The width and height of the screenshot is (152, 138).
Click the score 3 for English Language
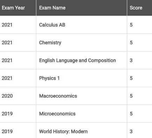pos(131,60)
